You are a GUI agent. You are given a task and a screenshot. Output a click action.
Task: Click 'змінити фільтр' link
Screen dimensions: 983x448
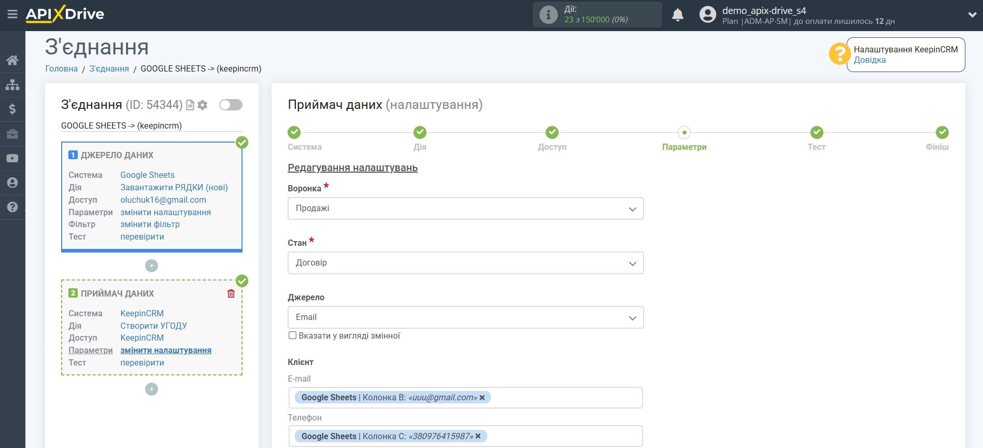point(150,224)
